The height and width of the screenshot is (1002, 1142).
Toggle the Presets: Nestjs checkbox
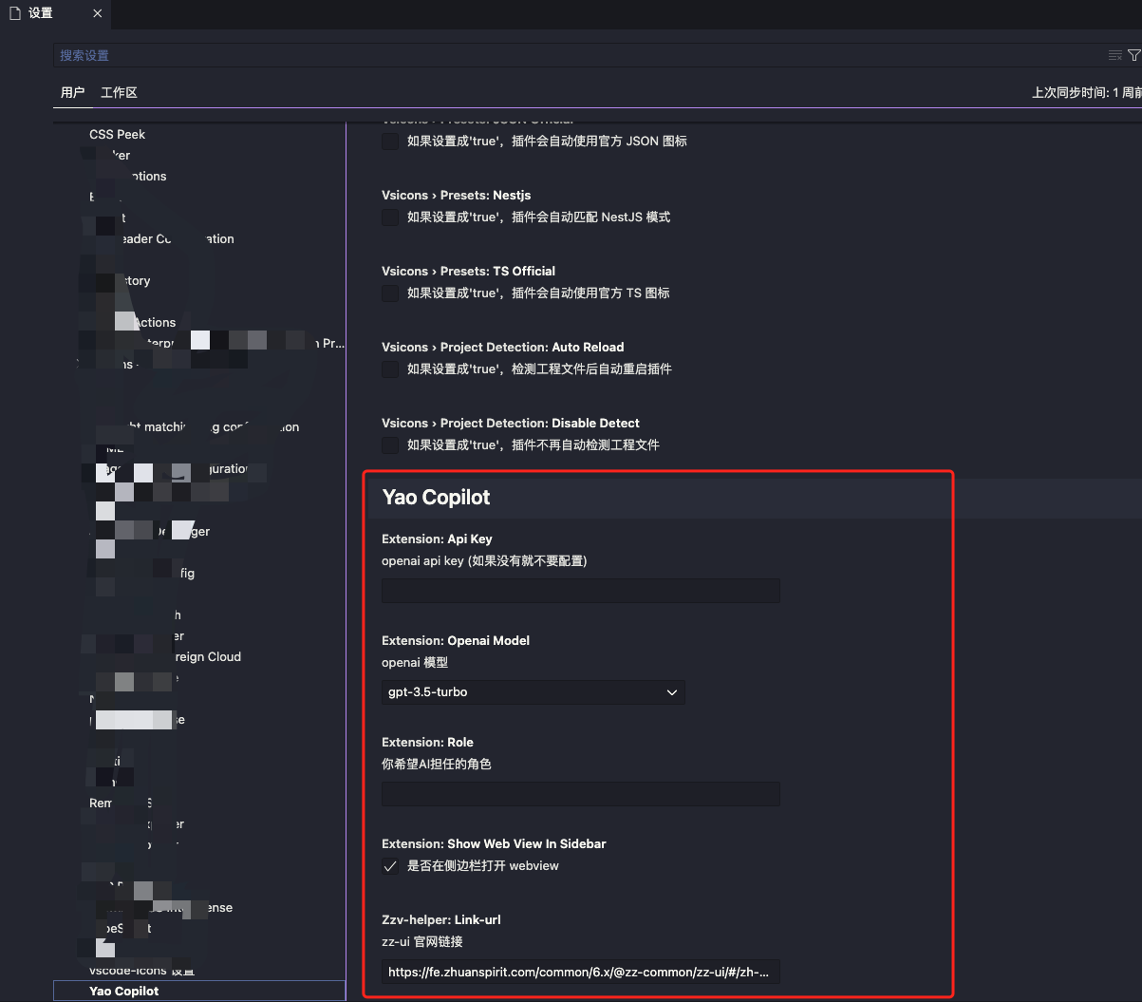390,217
